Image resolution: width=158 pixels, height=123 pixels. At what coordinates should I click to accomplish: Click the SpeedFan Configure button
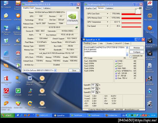click(137, 52)
